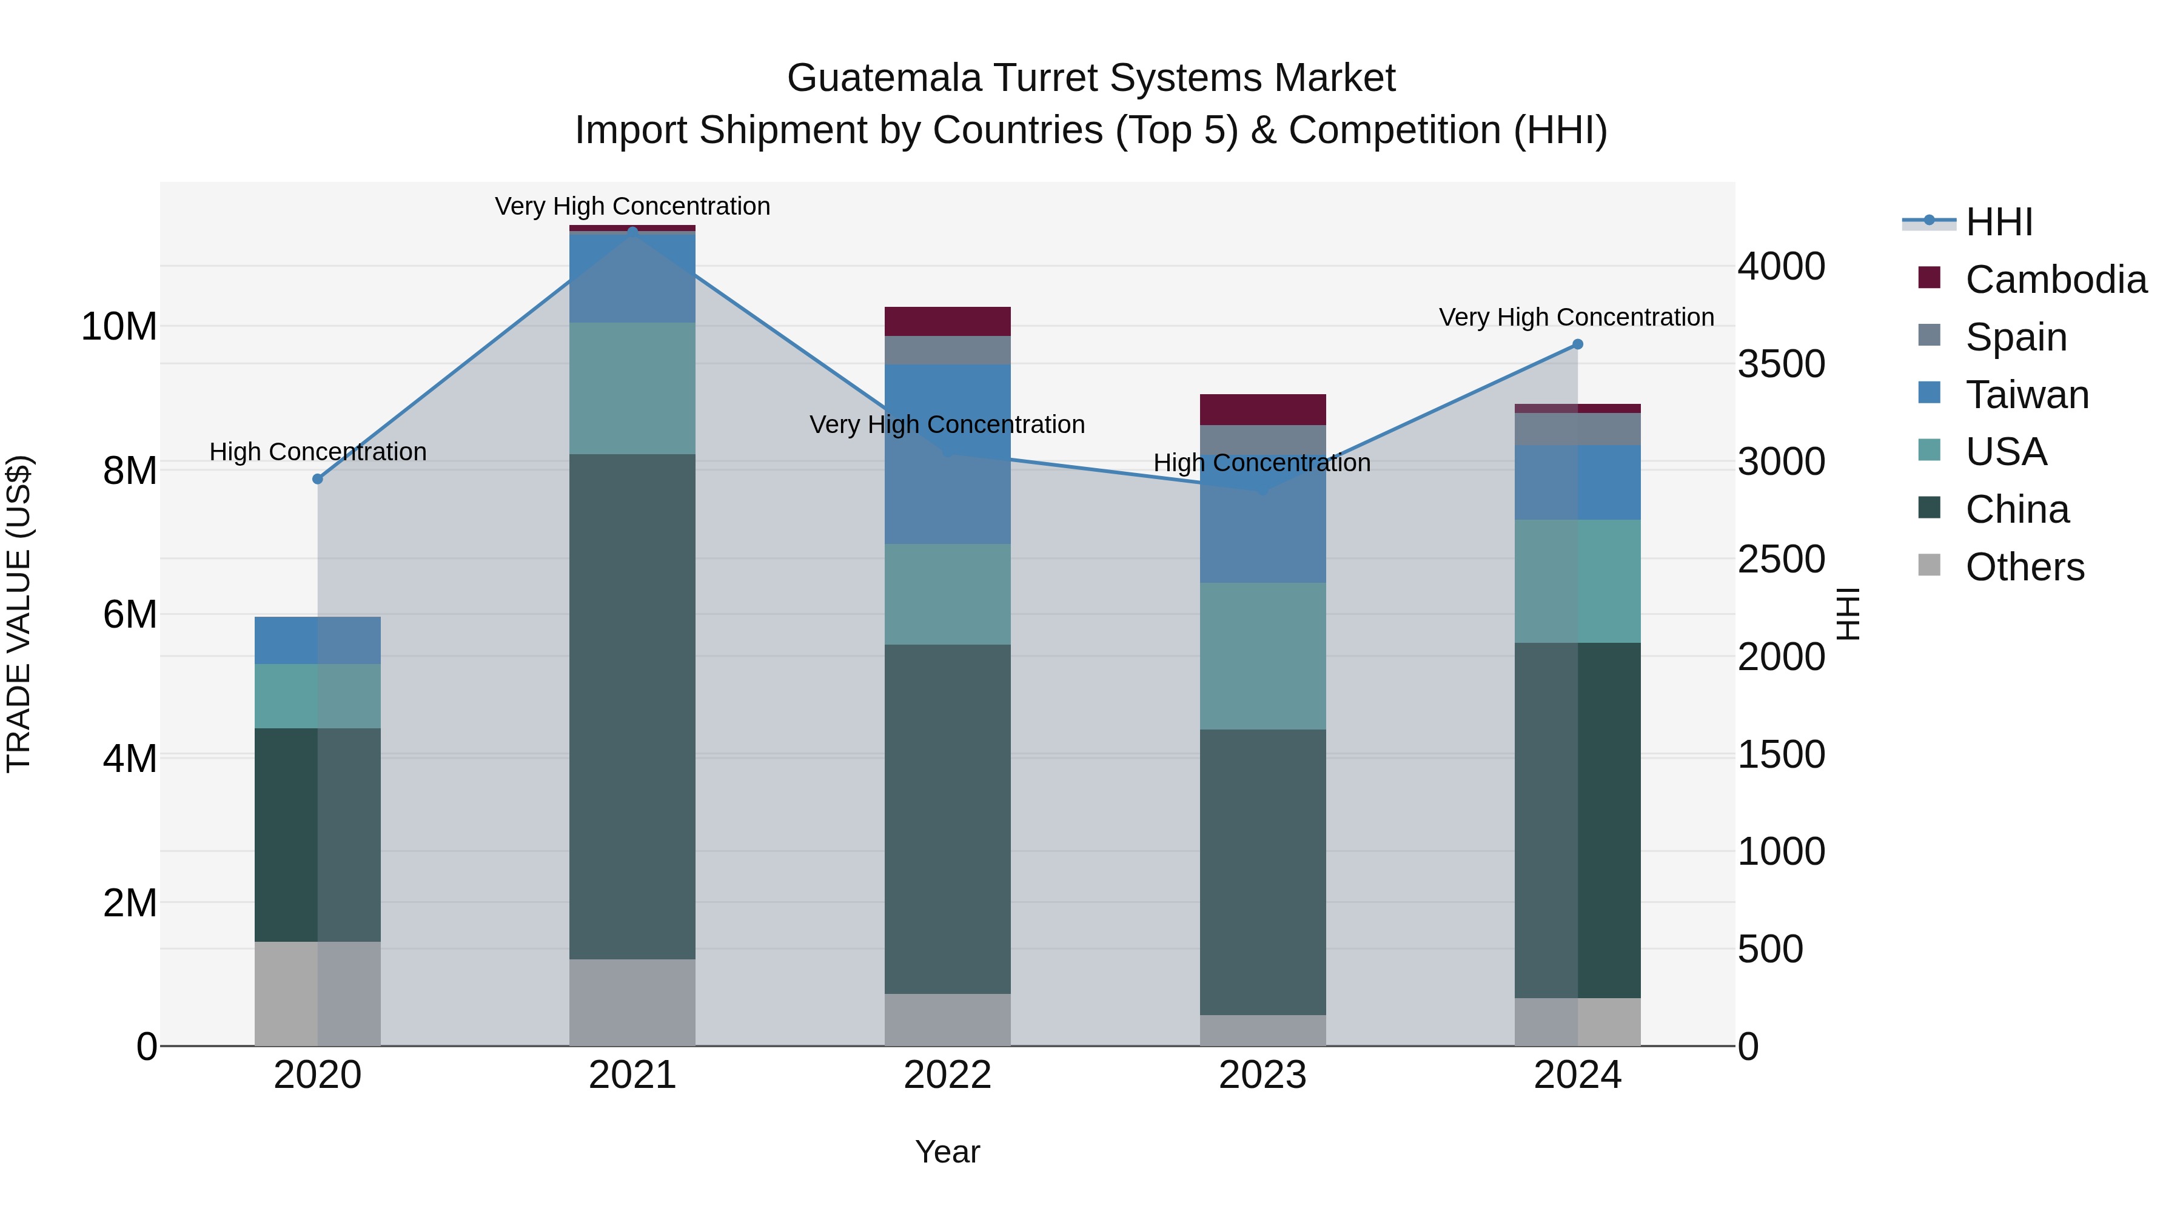2183x1228 pixels.
Task: Select the Cambodia segment of the 2023 bar
Action: click(1263, 409)
